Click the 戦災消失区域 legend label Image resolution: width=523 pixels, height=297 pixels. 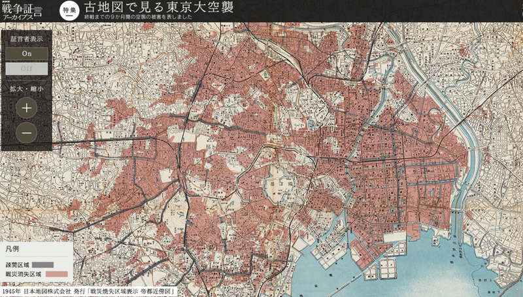point(24,274)
